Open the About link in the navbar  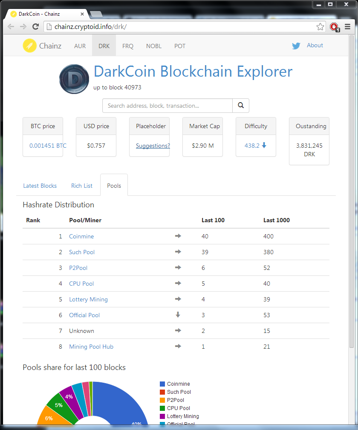(x=315, y=45)
